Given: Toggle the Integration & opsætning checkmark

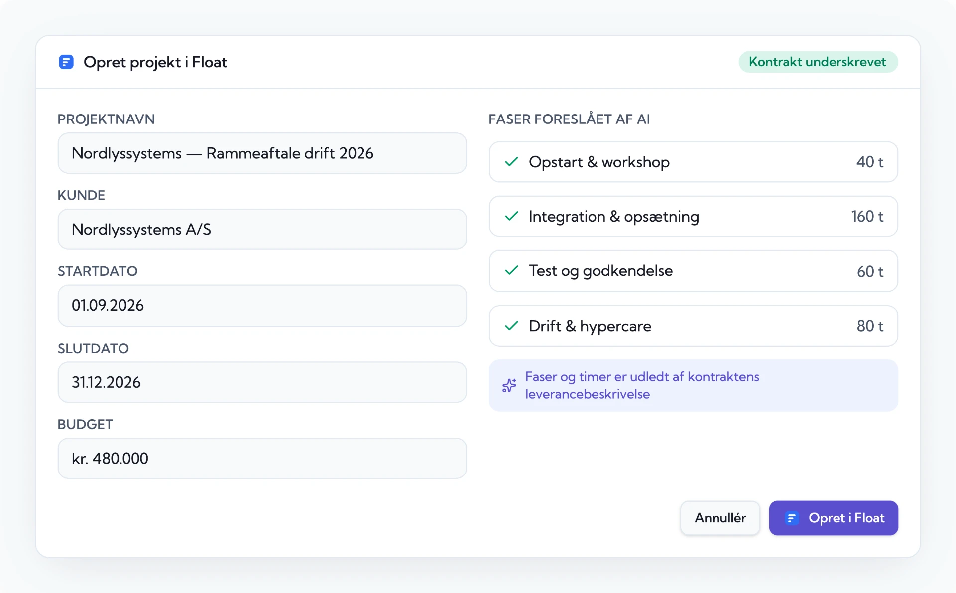Looking at the screenshot, I should click(x=512, y=216).
